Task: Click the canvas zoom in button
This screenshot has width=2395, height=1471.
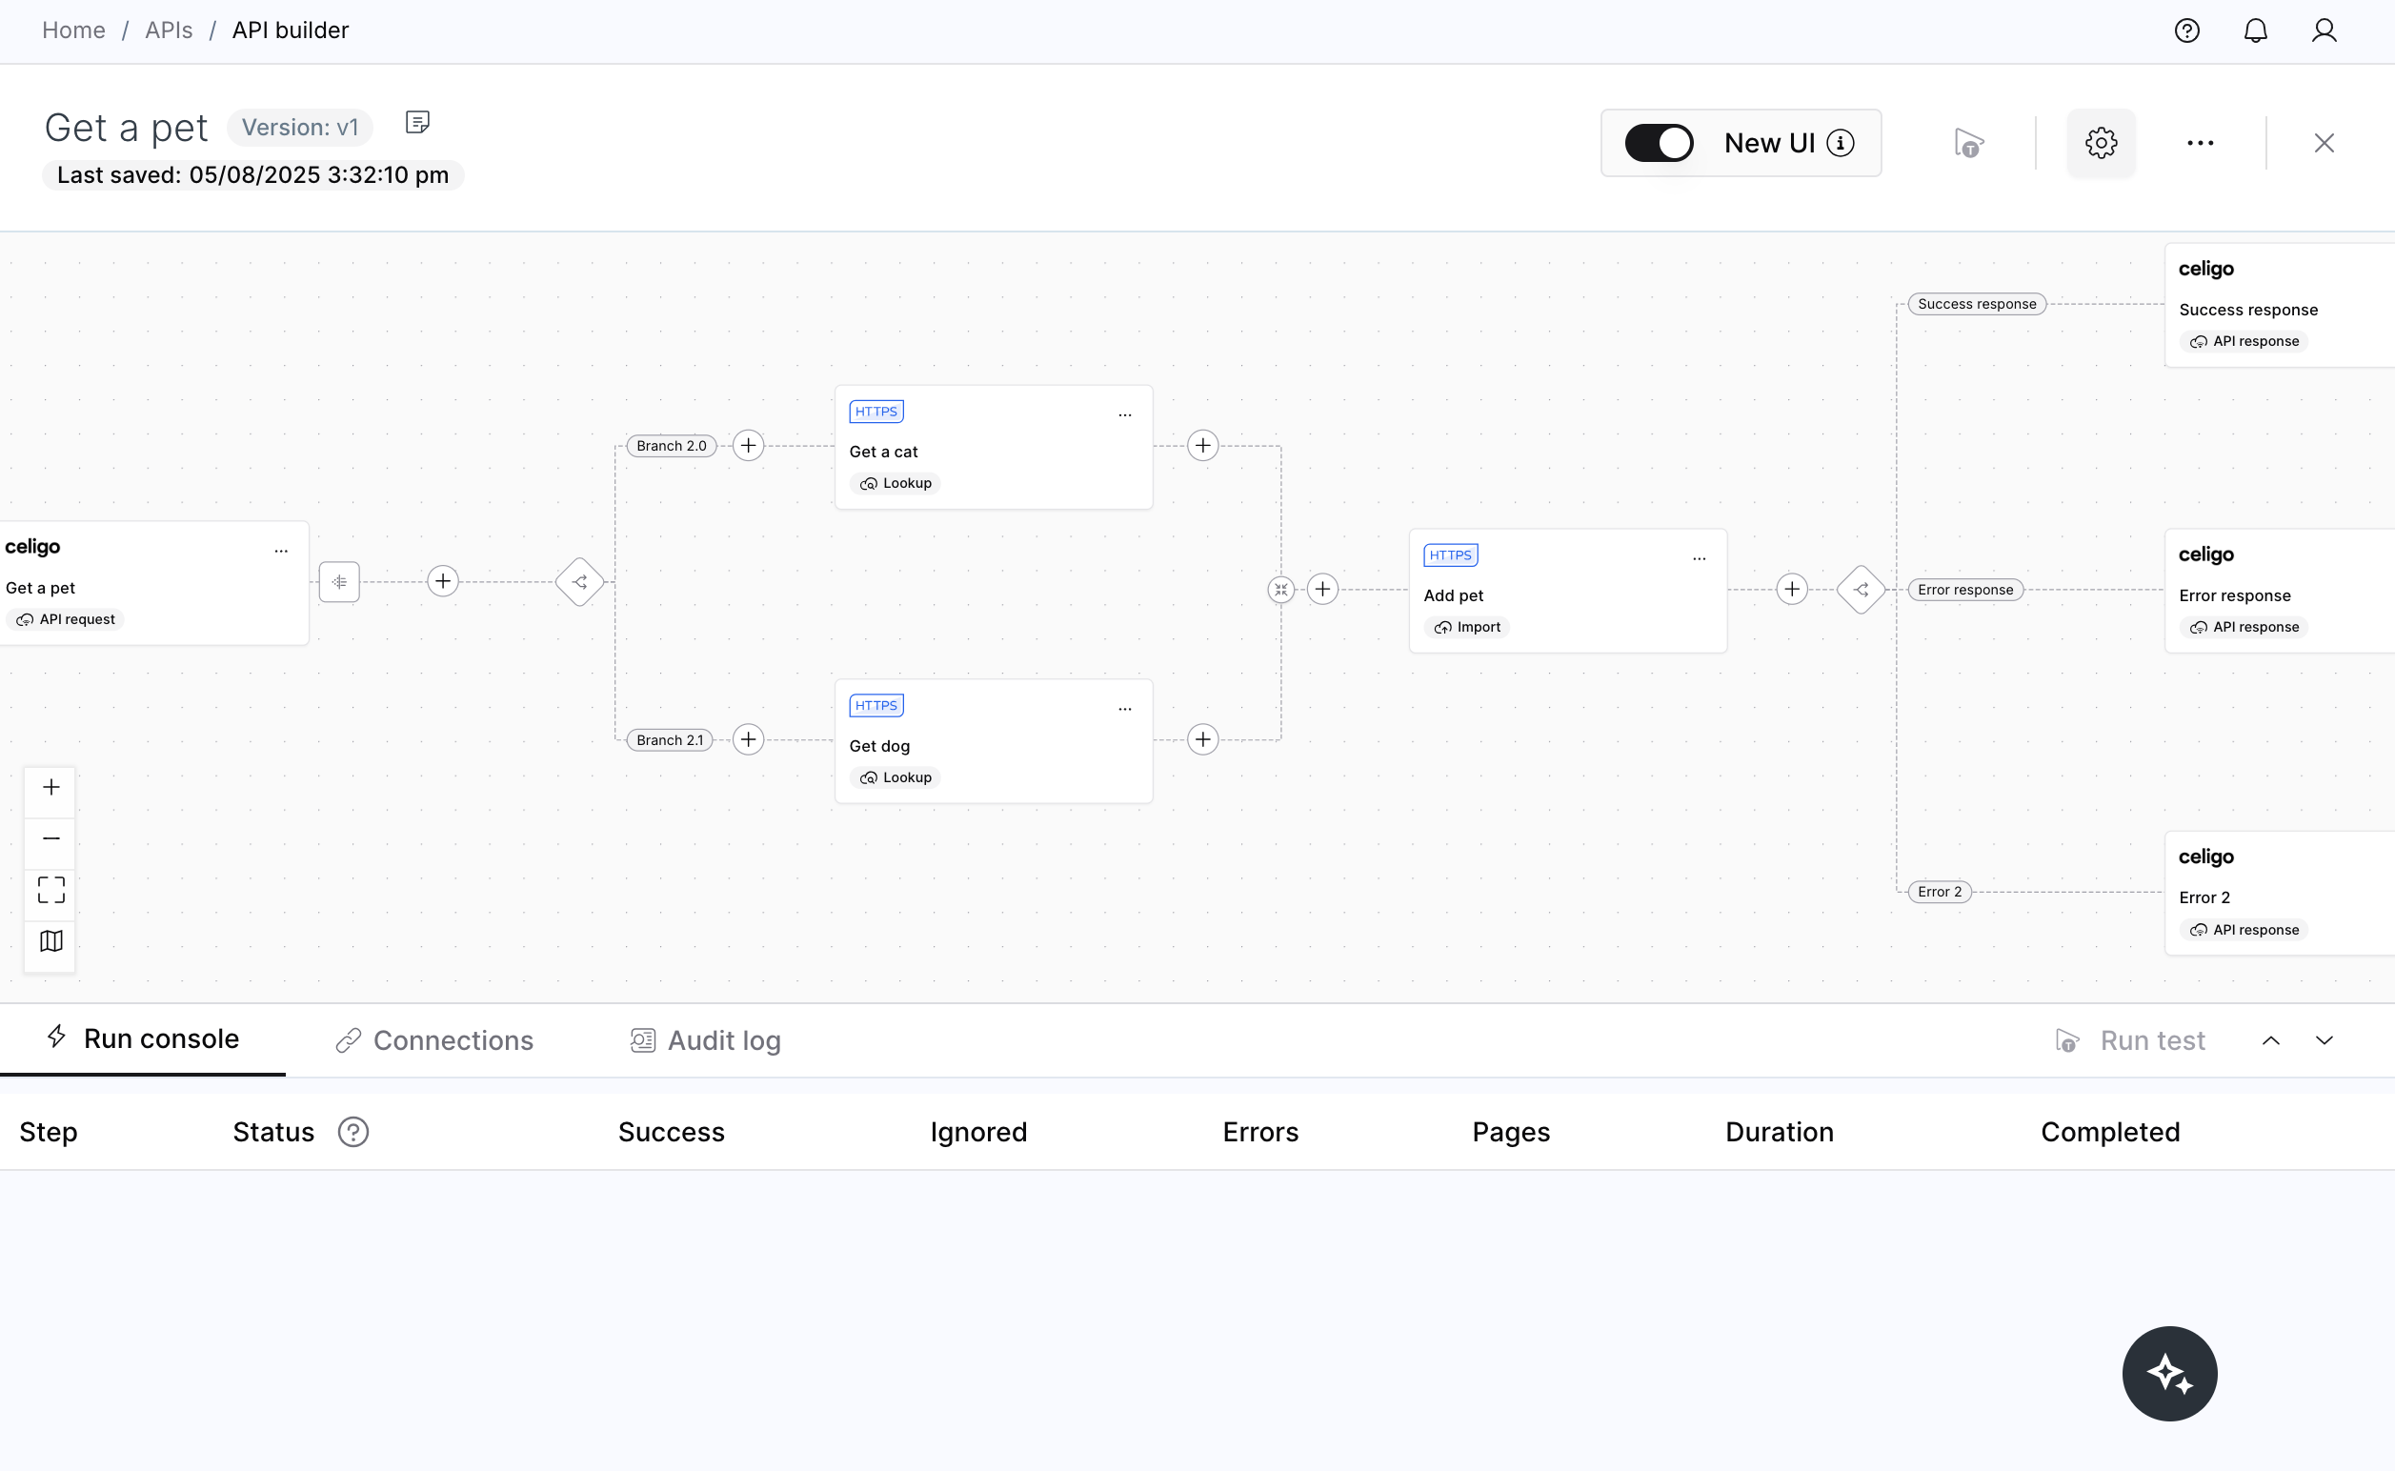Action: point(50,787)
